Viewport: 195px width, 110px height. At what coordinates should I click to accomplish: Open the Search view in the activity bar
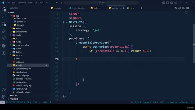coord(4,16)
